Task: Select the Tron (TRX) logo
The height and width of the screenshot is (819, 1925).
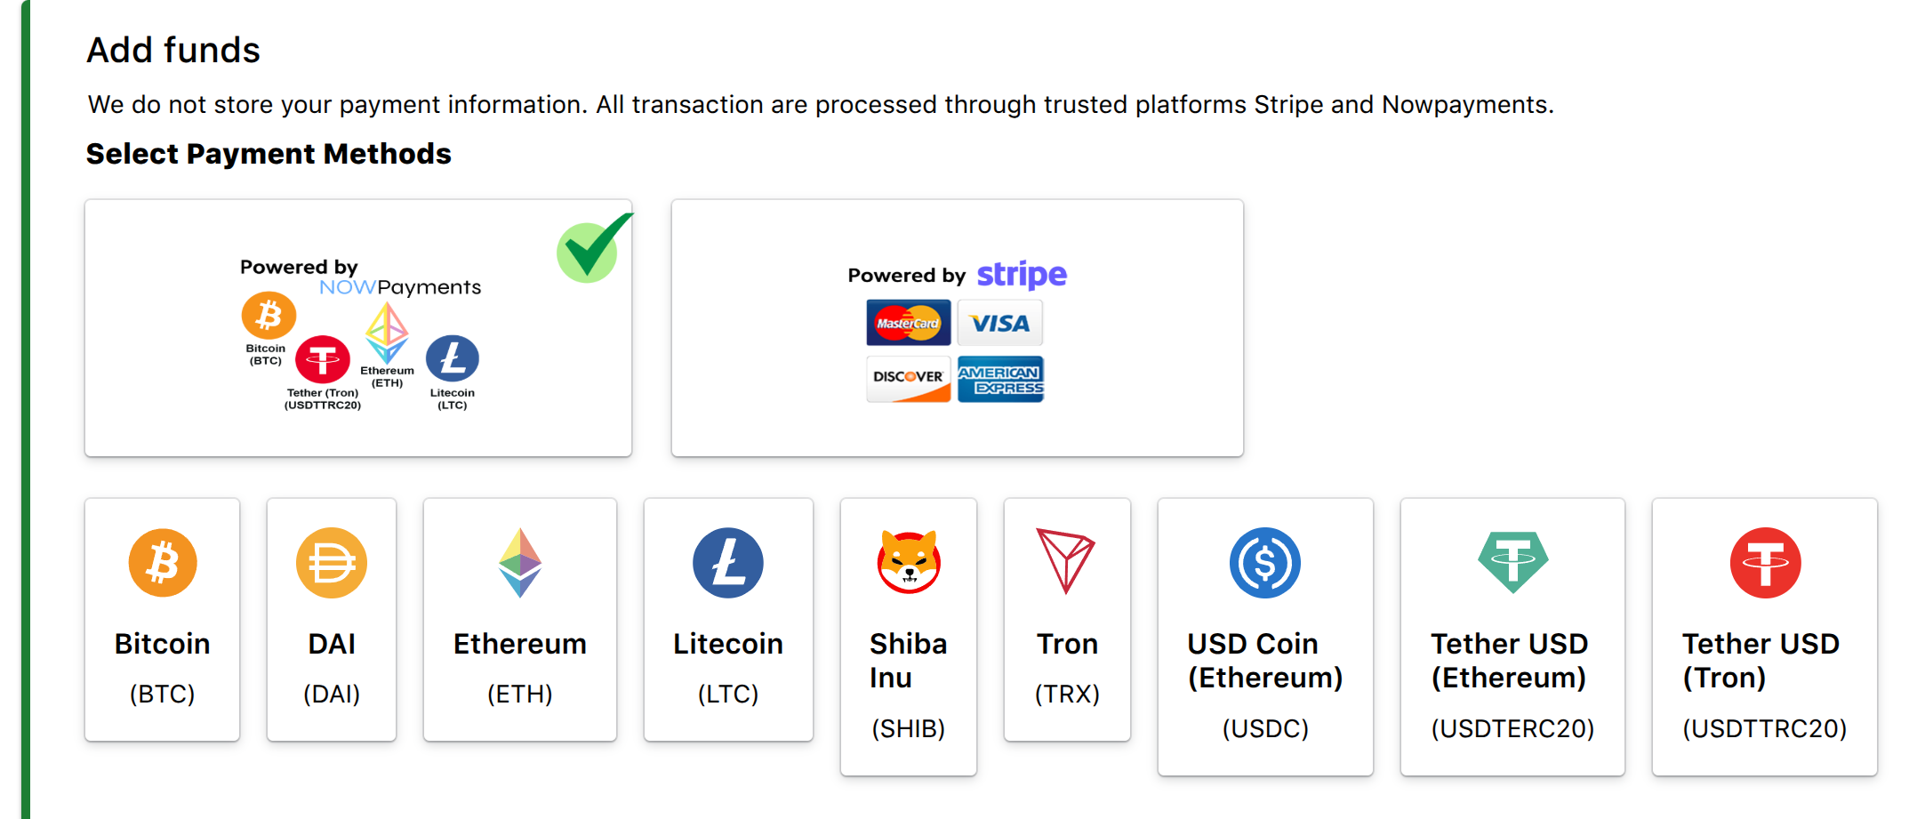Action: click(1066, 561)
